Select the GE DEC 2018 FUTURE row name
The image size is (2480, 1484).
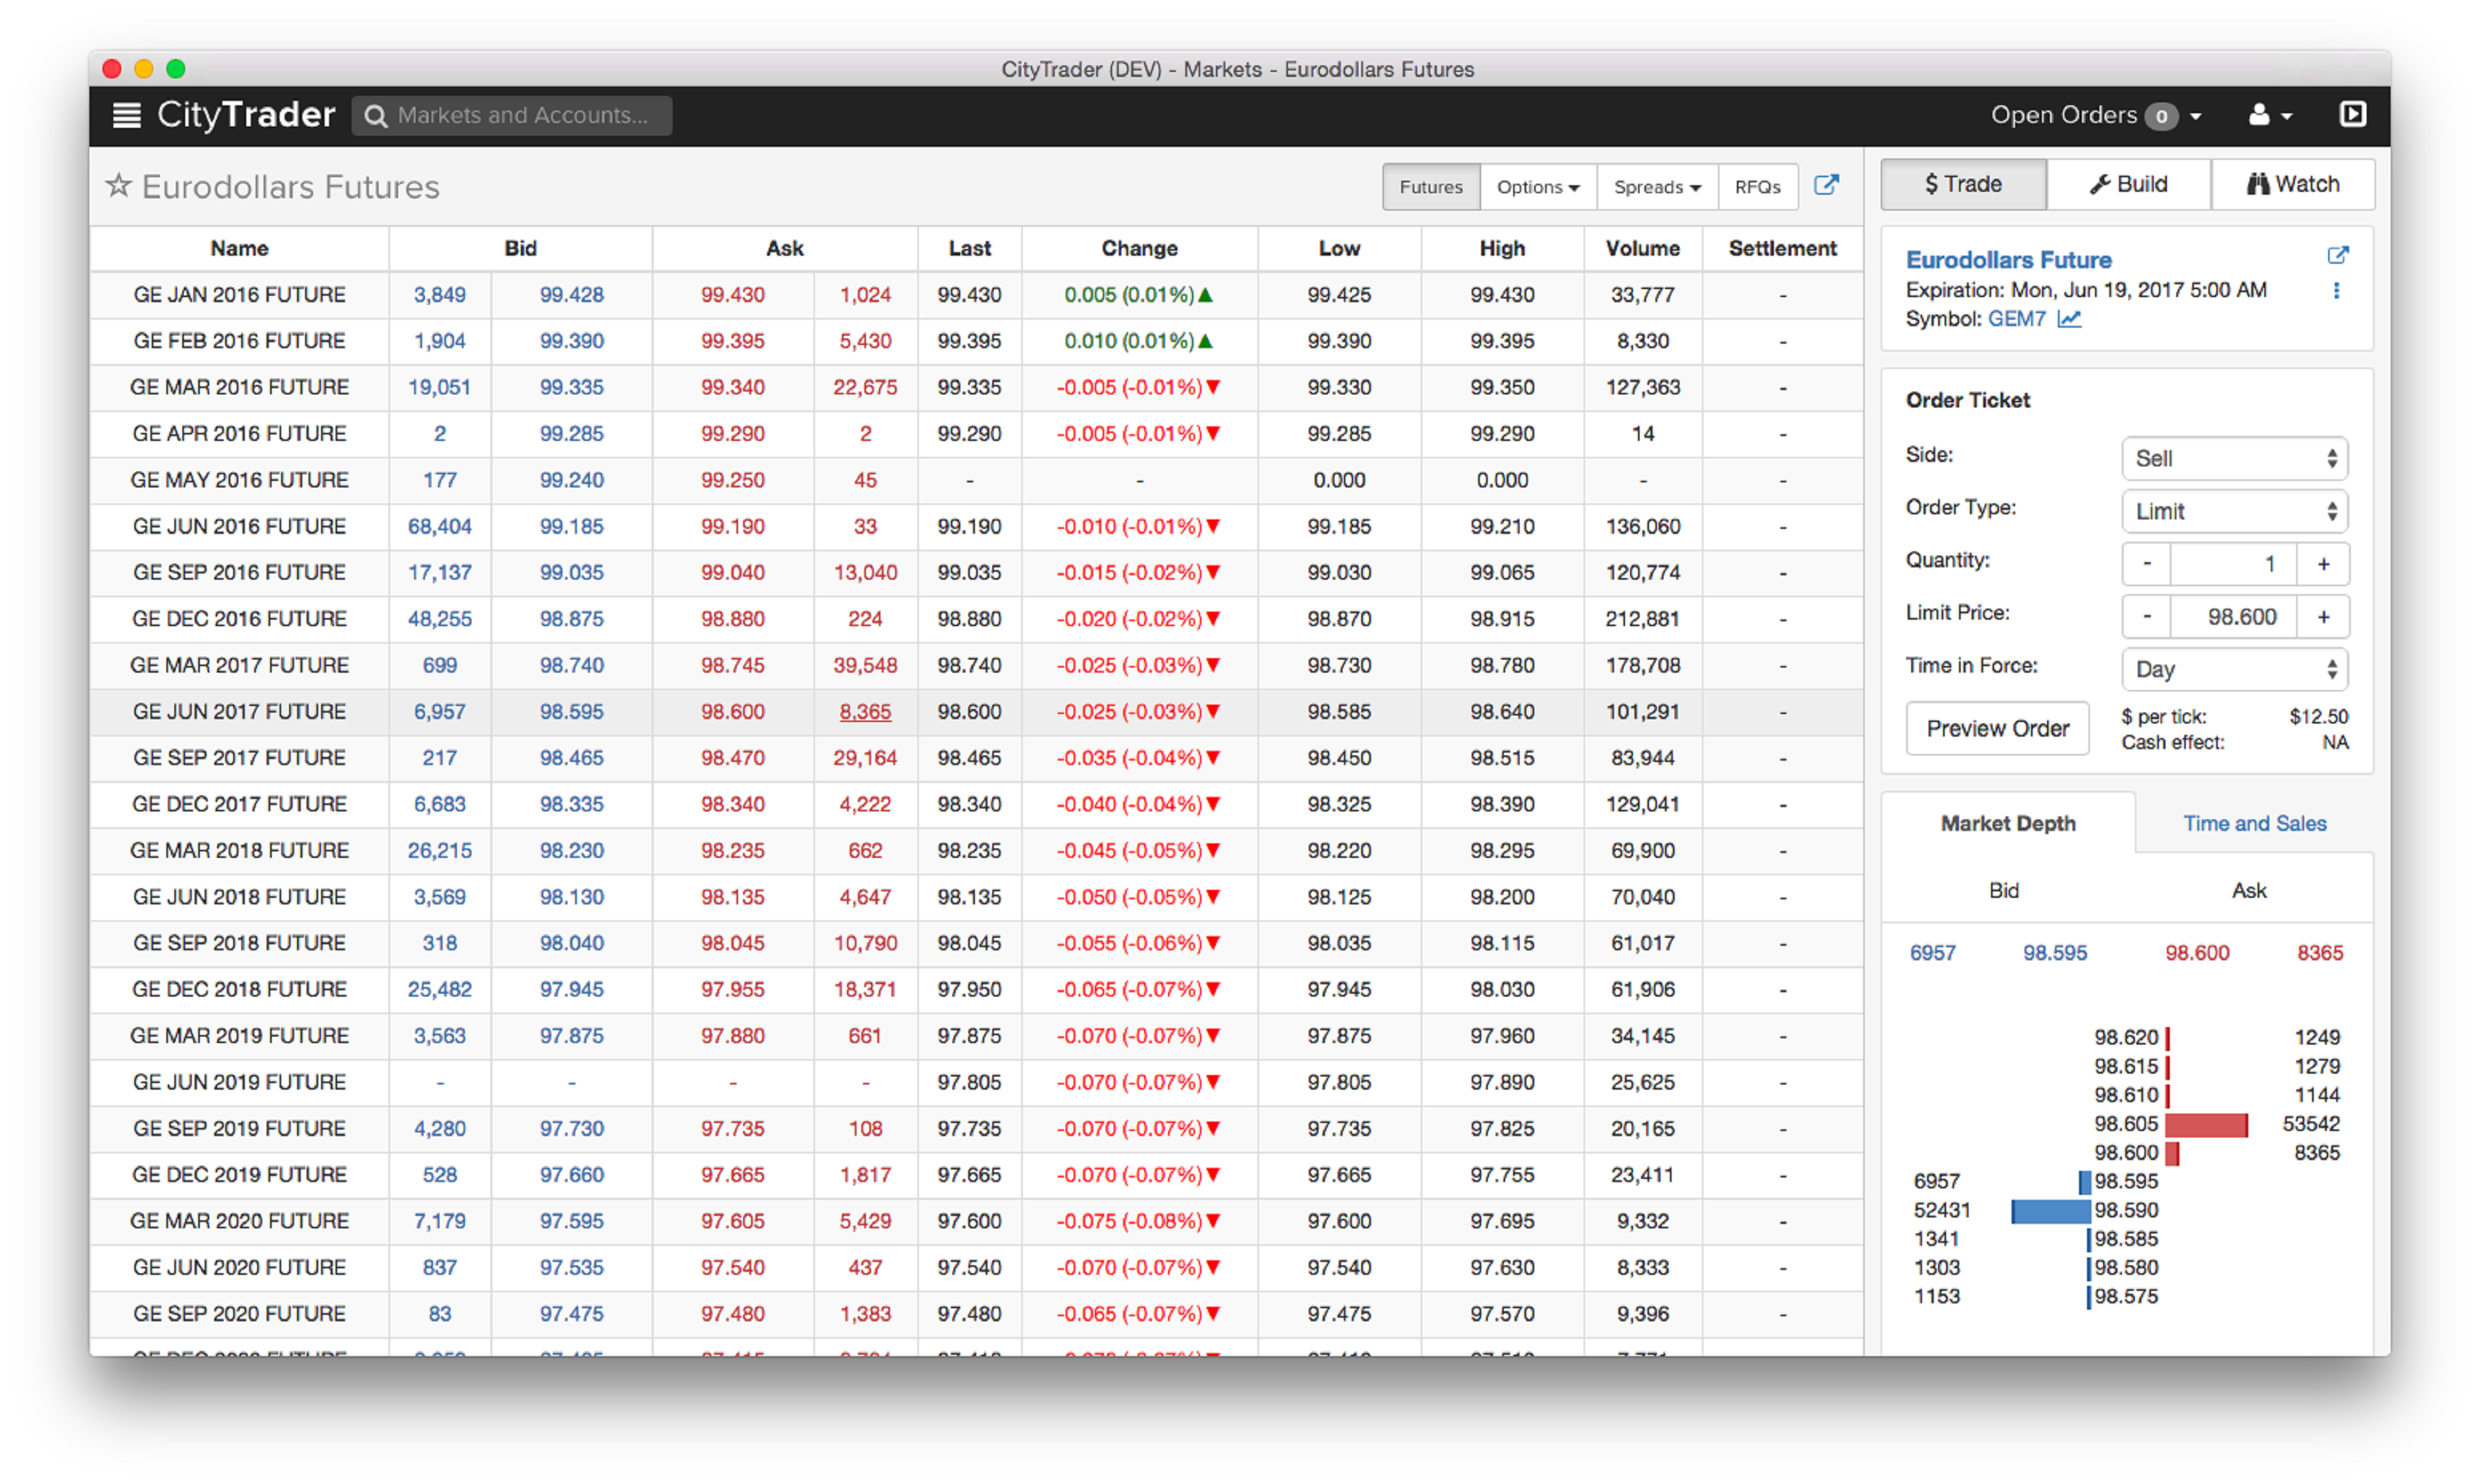(x=239, y=990)
